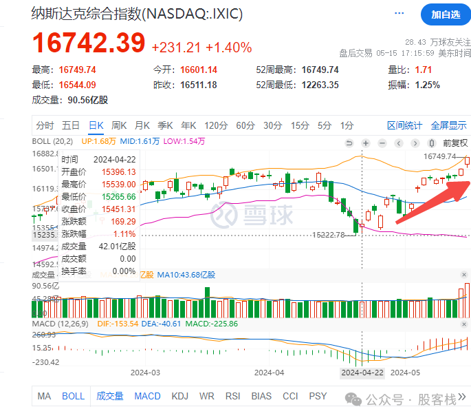471x418 pixels.
Task: Switch to 全屏显示 fullscreen view
Action: tap(448, 125)
